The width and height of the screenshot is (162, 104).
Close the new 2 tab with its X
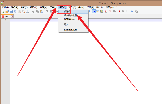12,16
